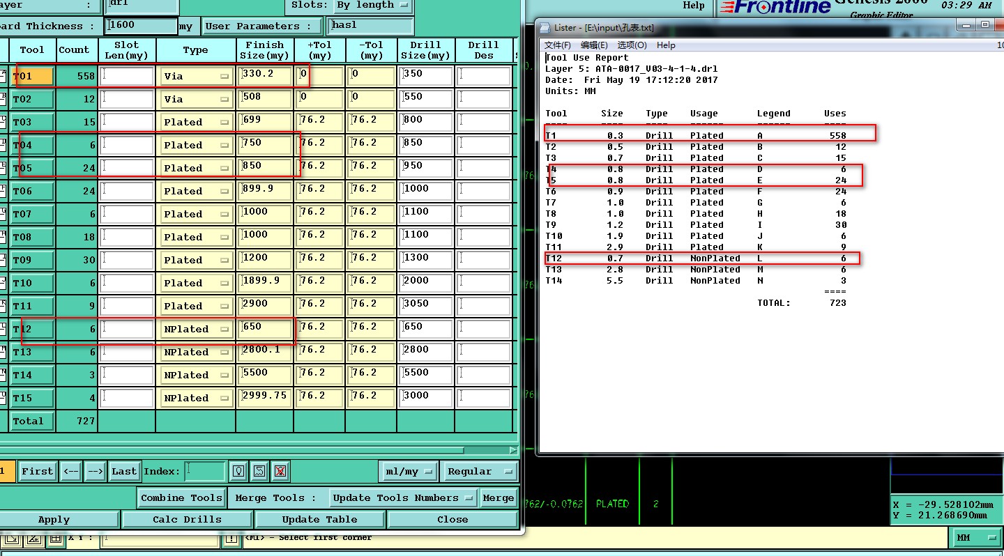Click the lightbulb icon beside Index field
Screen dimensions: 1004x556
(239, 471)
